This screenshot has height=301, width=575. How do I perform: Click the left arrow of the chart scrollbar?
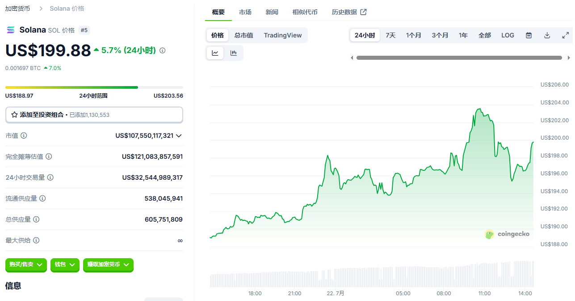(x=352, y=58)
